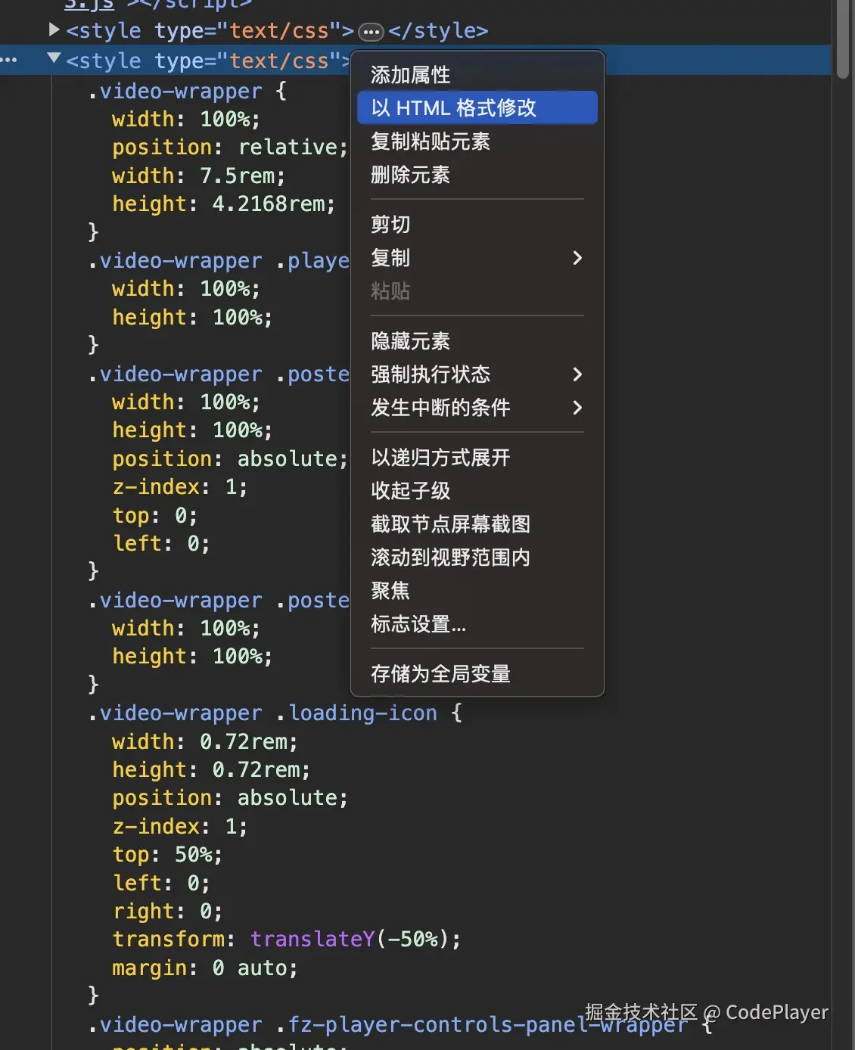Open the 复制 submenu arrow

(577, 258)
